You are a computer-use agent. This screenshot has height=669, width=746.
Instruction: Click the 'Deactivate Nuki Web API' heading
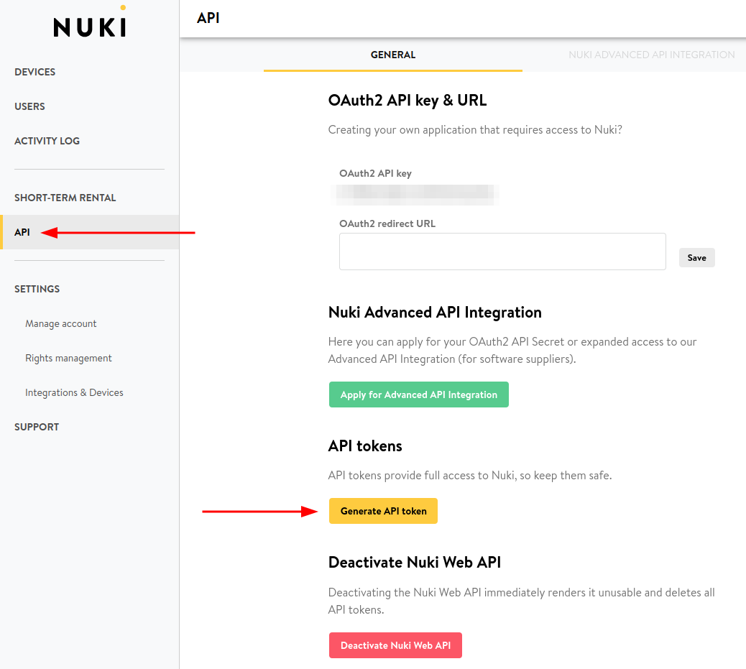(x=415, y=563)
